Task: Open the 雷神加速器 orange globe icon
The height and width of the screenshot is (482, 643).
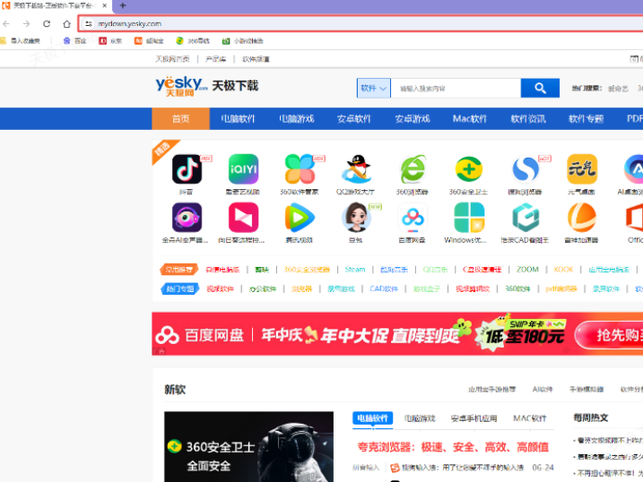Action: pyautogui.click(x=582, y=218)
